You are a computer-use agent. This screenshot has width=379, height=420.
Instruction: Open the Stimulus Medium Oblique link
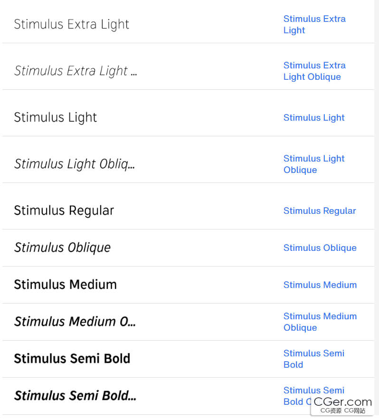320,322
